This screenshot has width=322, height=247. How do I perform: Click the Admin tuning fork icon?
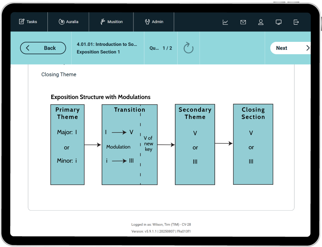tap(147, 22)
